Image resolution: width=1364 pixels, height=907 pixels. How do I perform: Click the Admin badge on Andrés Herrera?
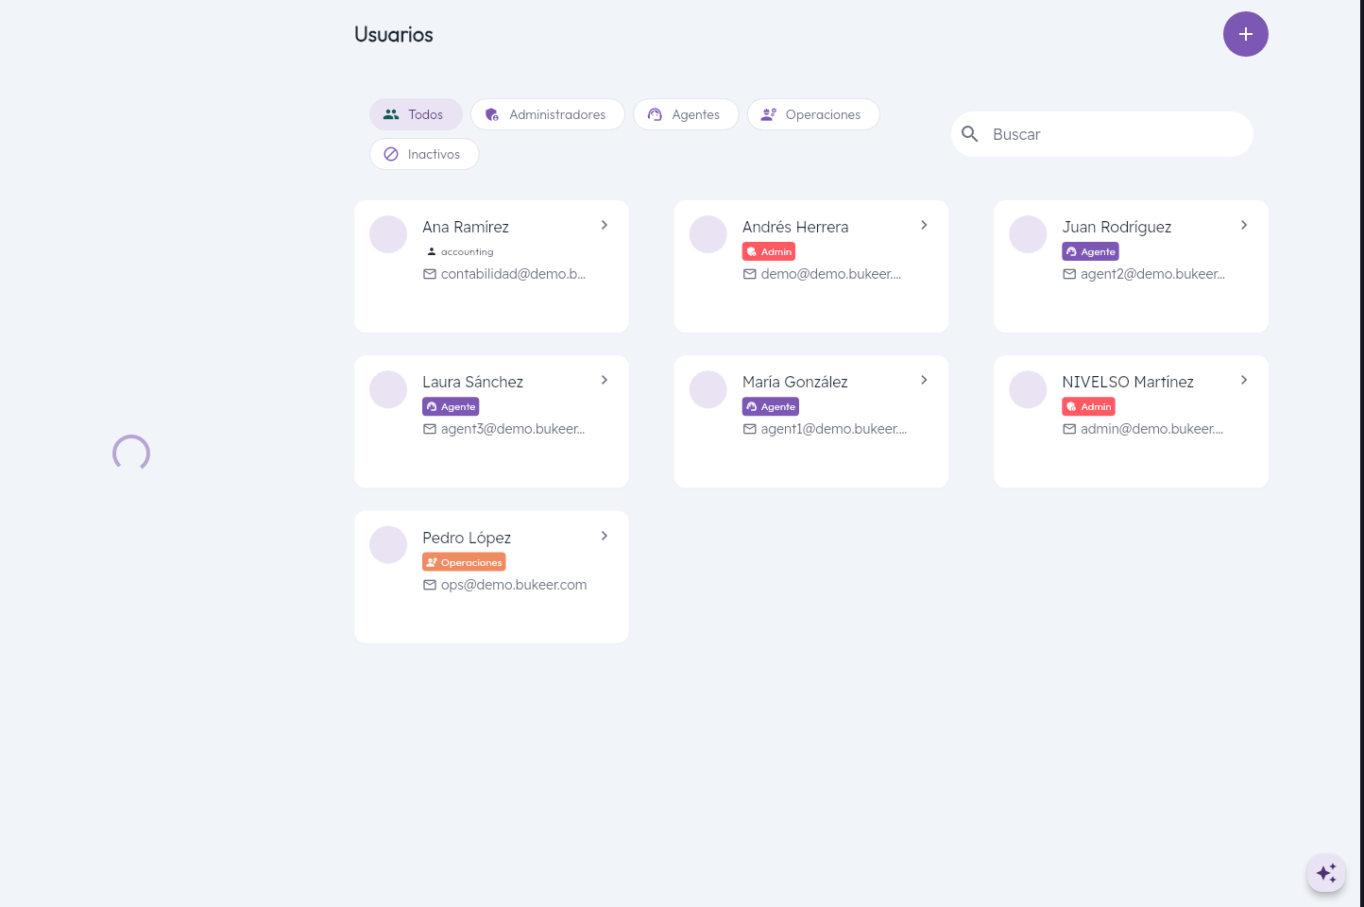(768, 251)
